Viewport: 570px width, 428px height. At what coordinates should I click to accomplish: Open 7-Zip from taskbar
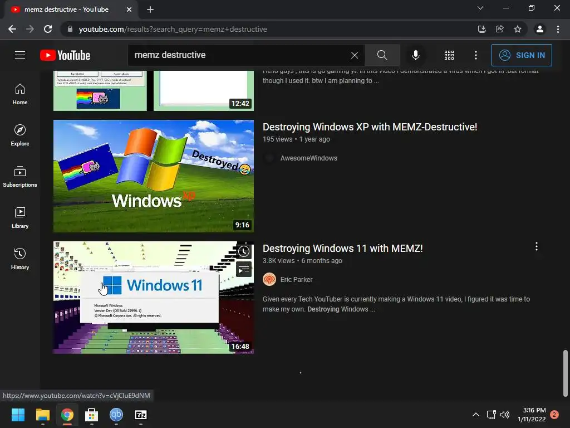141,415
